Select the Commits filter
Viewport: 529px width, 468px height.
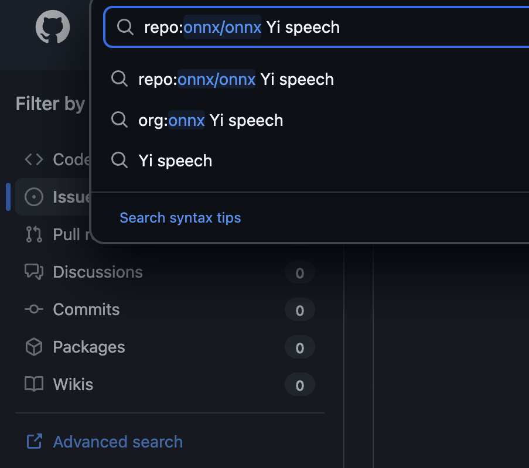(86, 309)
